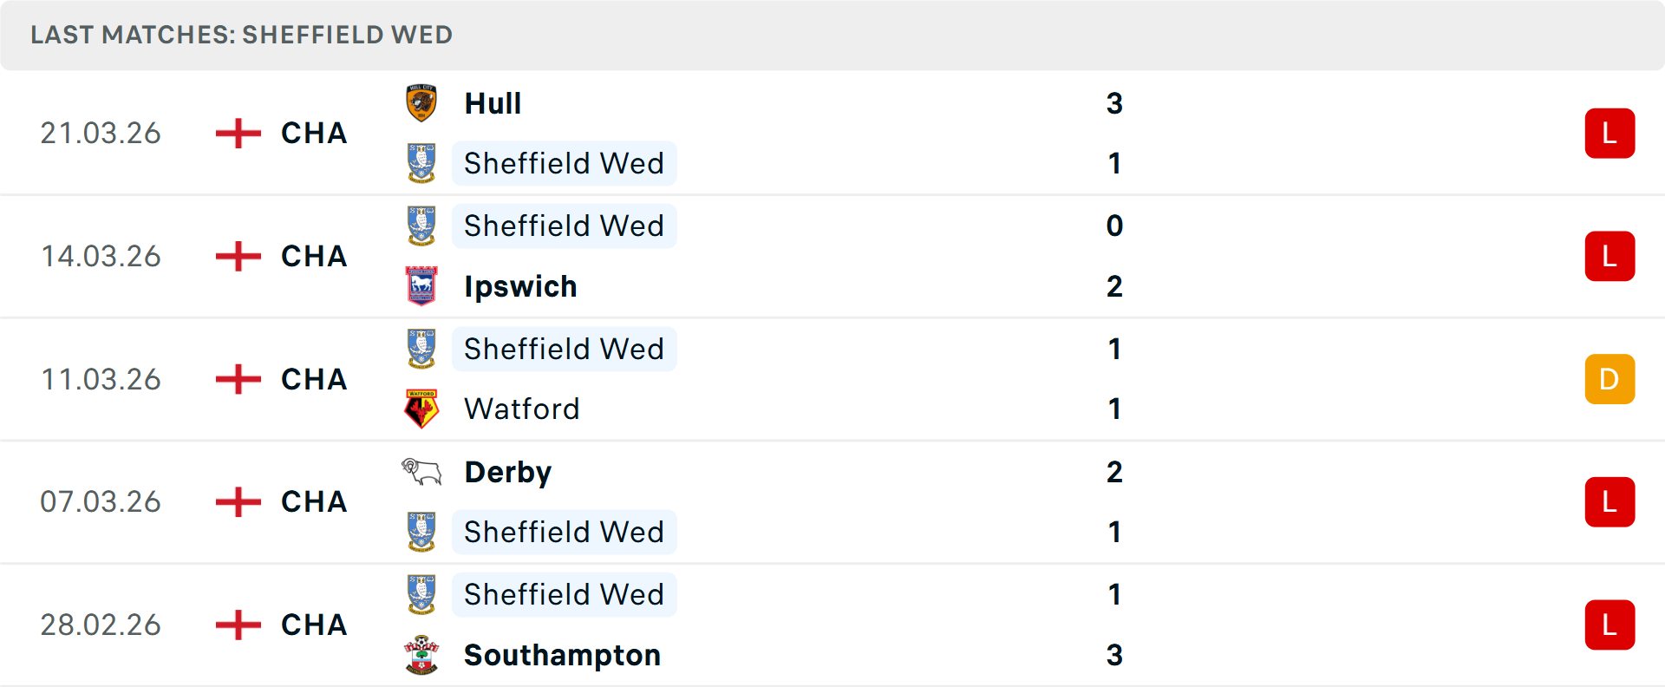Open the LAST MATCHES: SHEFFIELD WED header
1665x687 pixels.
tap(241, 35)
